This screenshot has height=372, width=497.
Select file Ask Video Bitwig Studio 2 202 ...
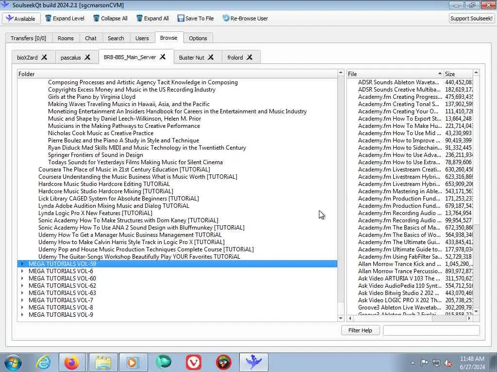[x=399, y=293]
